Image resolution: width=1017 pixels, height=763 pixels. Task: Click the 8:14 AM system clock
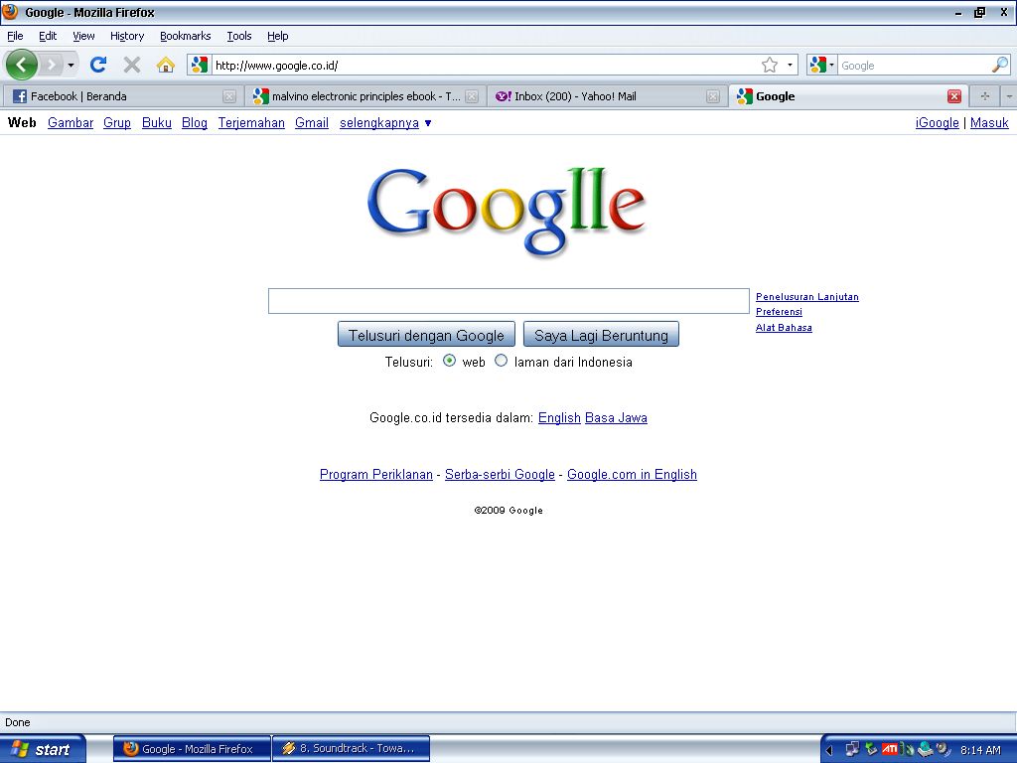point(980,750)
